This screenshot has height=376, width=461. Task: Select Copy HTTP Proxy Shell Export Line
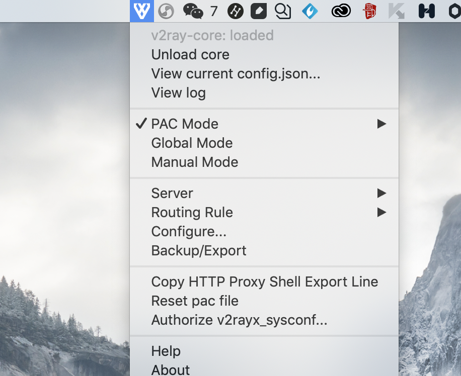pyautogui.click(x=264, y=281)
